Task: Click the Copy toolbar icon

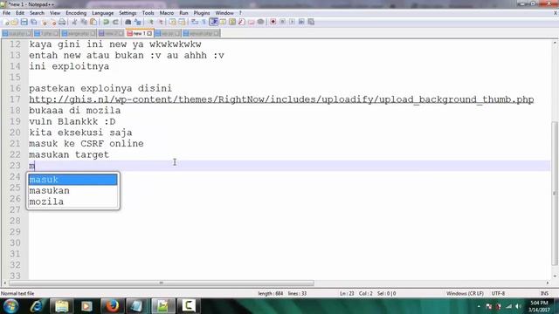Action: coord(84,22)
